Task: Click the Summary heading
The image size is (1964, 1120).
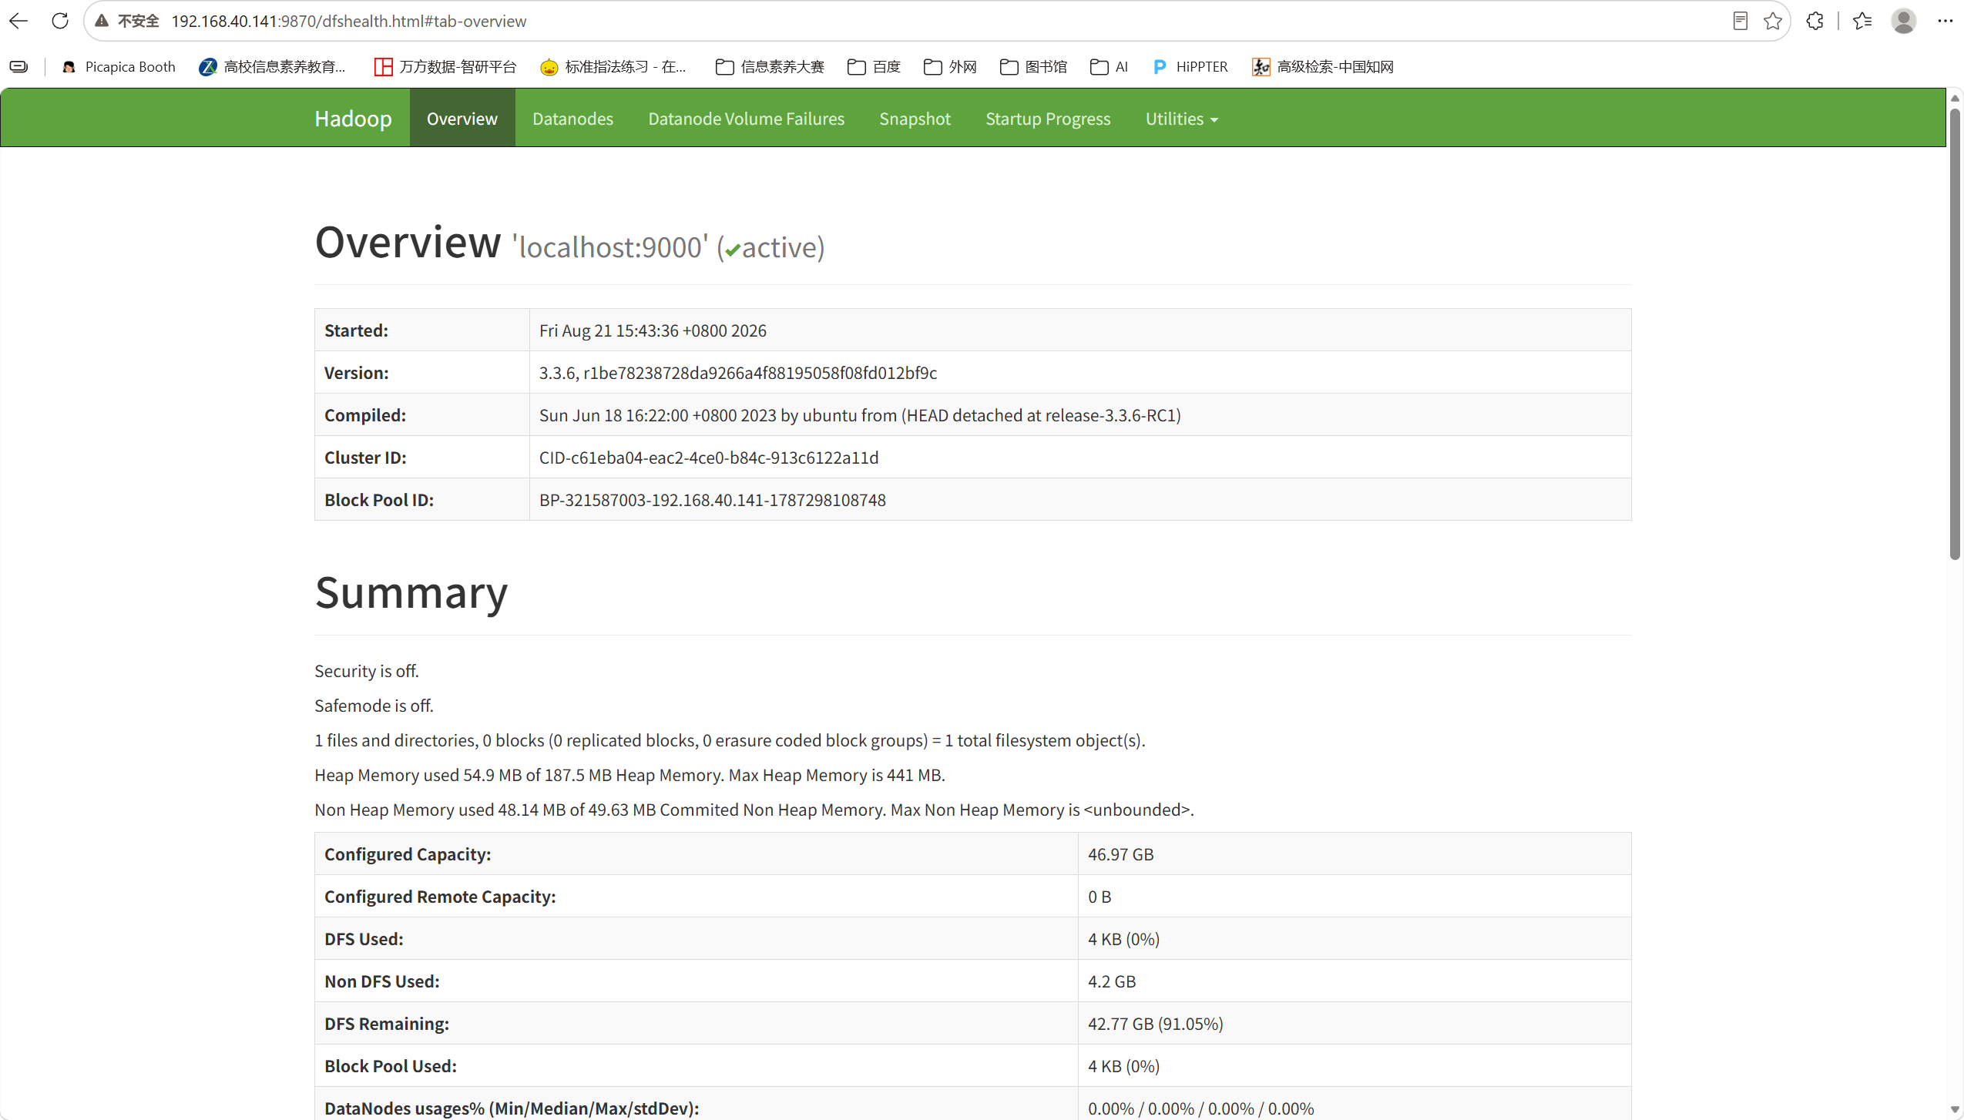Action: point(411,592)
